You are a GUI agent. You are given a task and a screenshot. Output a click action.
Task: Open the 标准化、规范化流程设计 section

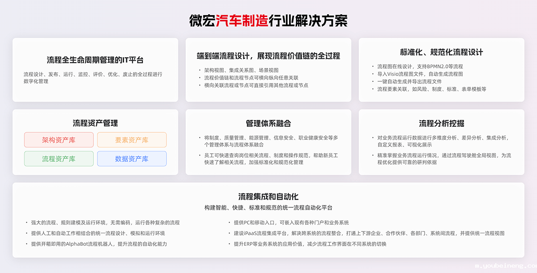(441, 52)
